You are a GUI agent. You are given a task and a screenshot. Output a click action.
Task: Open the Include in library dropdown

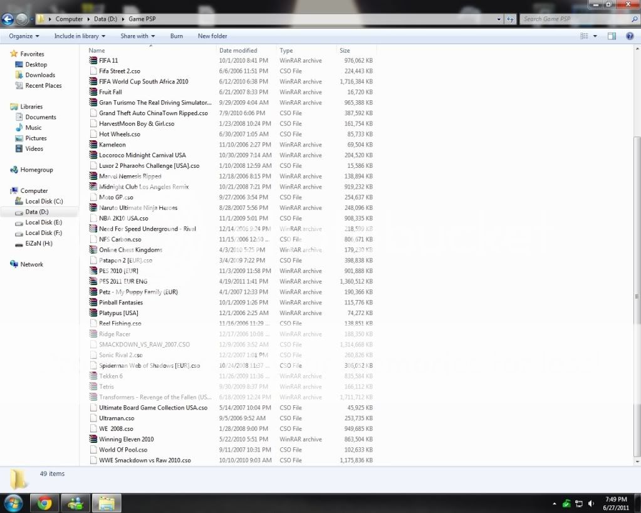(80, 36)
